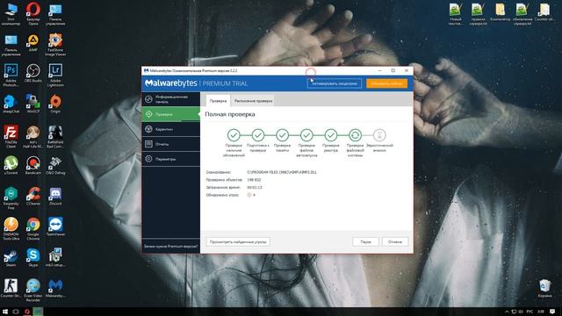The image size is (562, 316).
Task: Select the Counter-Strike desktop shortcut
Action: click(x=11, y=289)
